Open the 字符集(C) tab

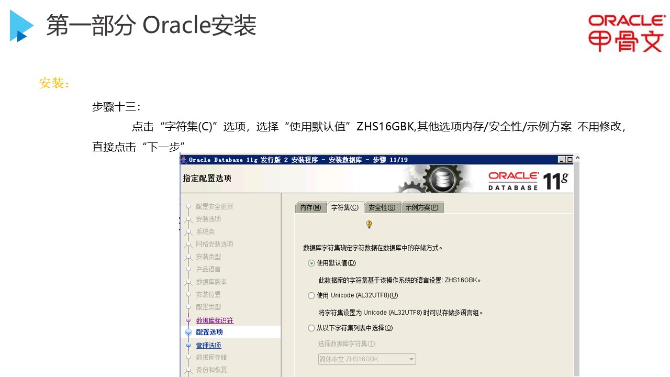[344, 207]
